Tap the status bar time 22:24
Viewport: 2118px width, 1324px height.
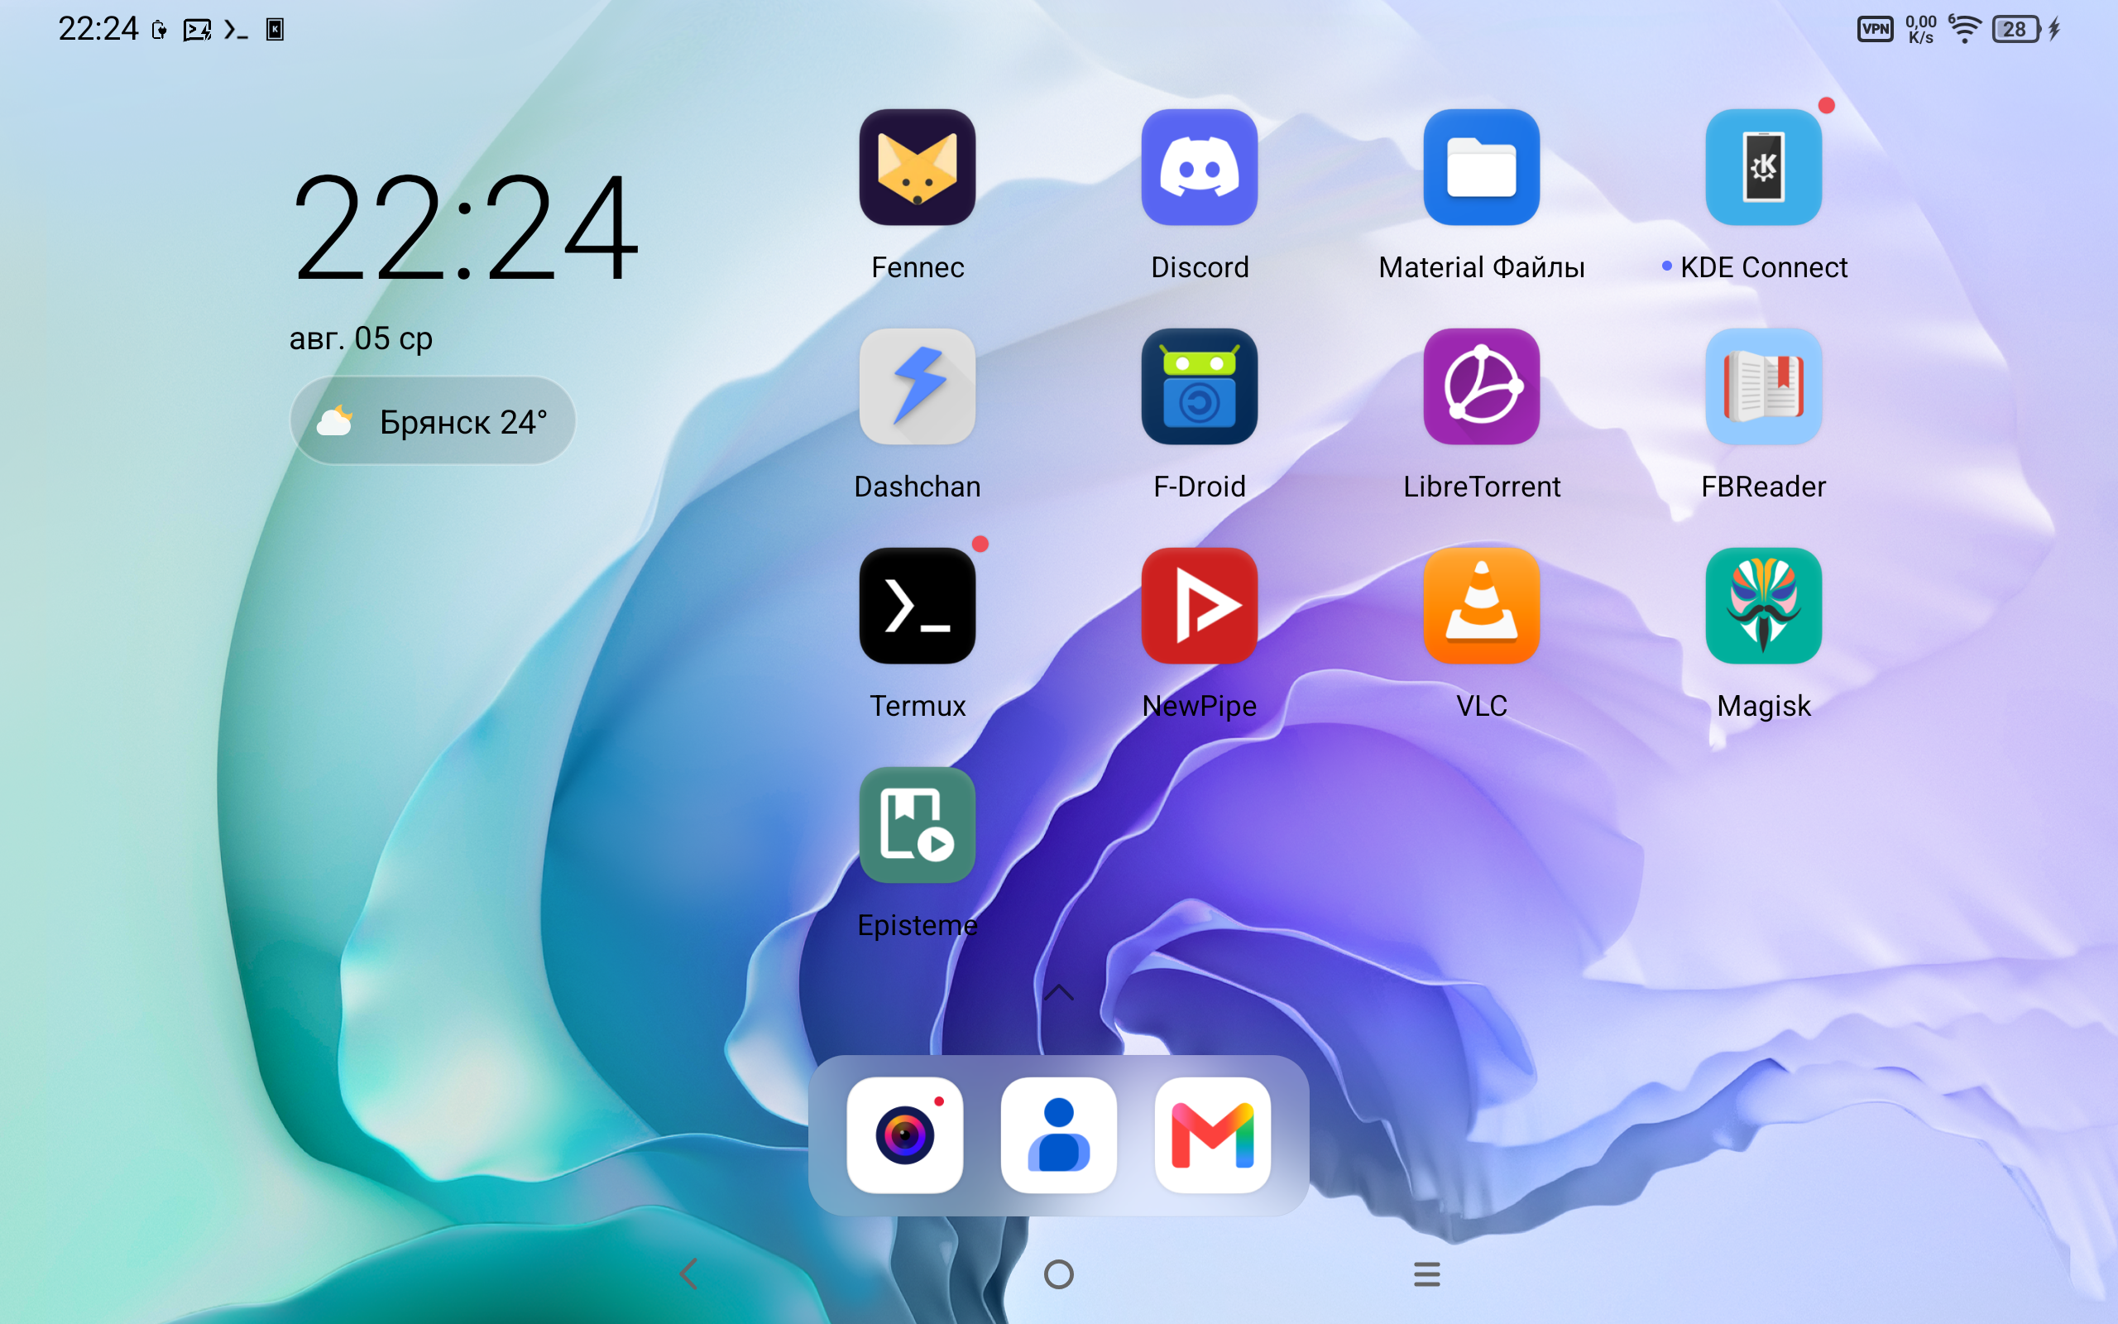(98, 30)
